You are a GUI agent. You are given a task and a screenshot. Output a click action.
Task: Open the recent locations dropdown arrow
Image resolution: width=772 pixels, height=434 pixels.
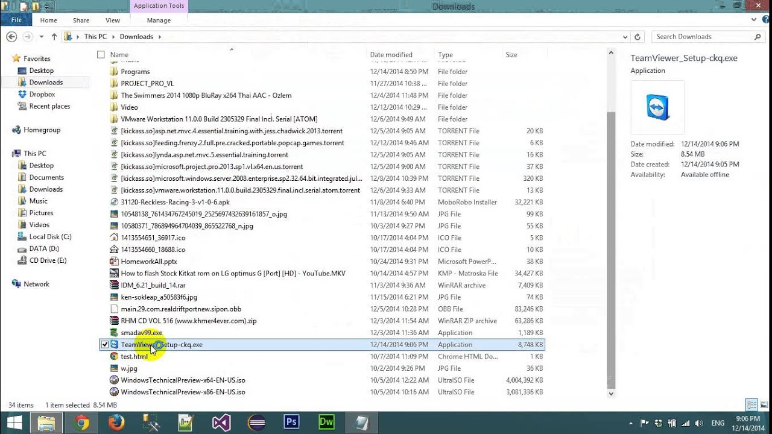(42, 37)
